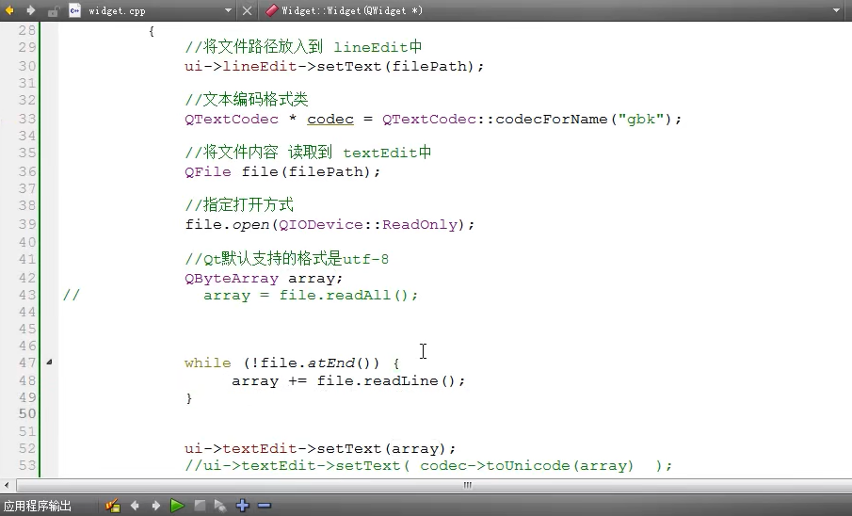Open the widget.cpp file dropdown
This screenshot has width=852, height=516.
point(228,10)
